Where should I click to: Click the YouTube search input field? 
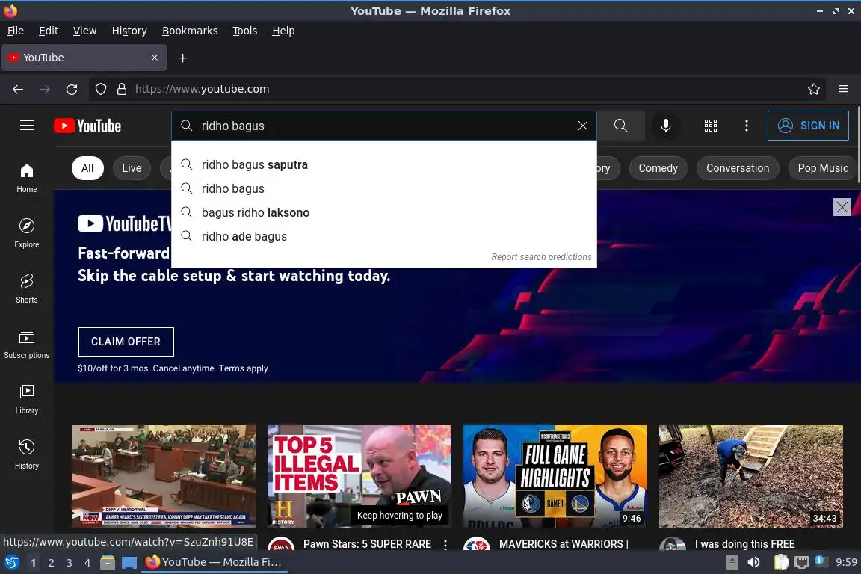tap(384, 126)
